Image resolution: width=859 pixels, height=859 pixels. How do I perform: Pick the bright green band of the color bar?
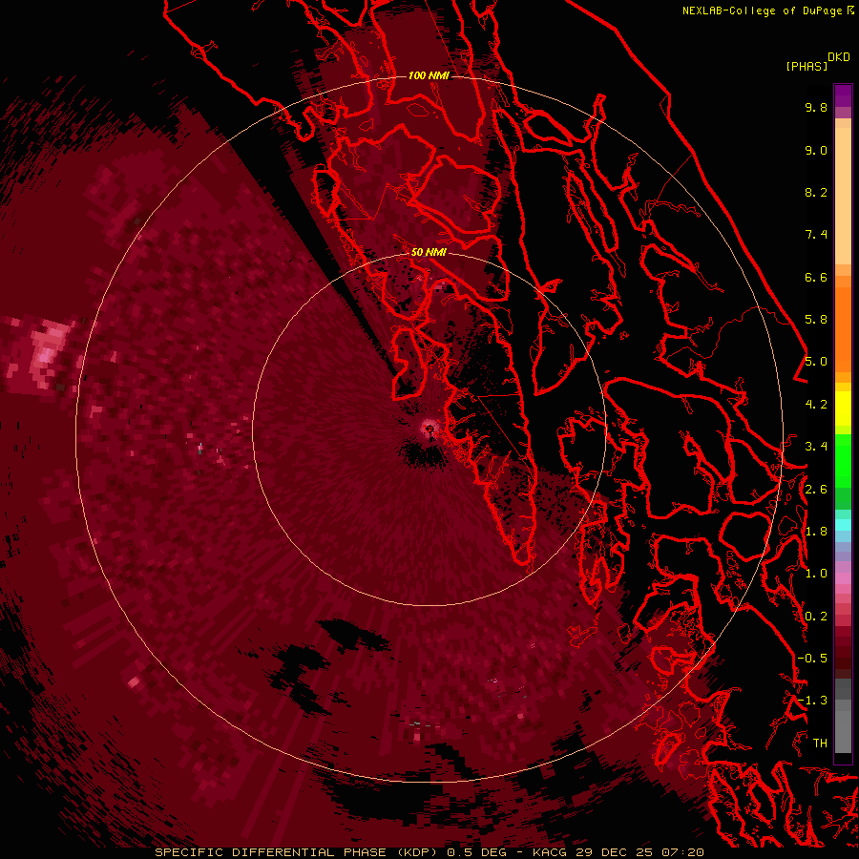tap(843, 460)
